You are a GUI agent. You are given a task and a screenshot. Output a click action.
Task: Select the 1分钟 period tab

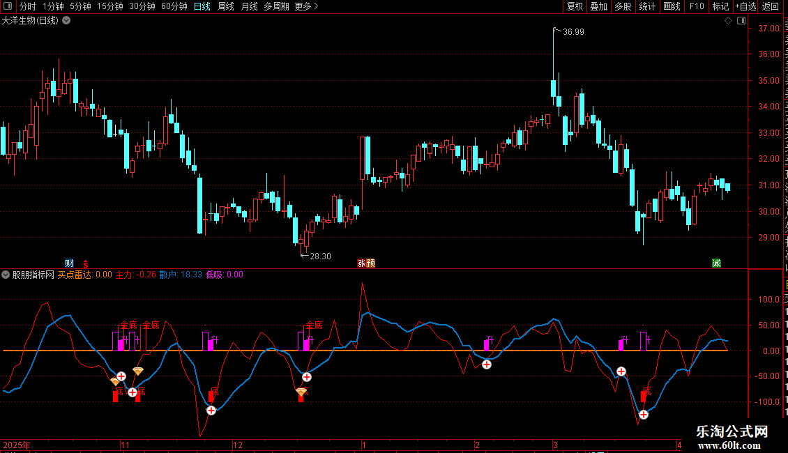click(x=53, y=6)
